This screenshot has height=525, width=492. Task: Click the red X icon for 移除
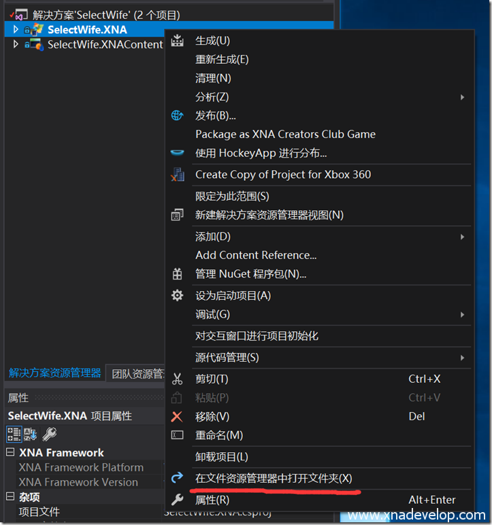(x=178, y=416)
